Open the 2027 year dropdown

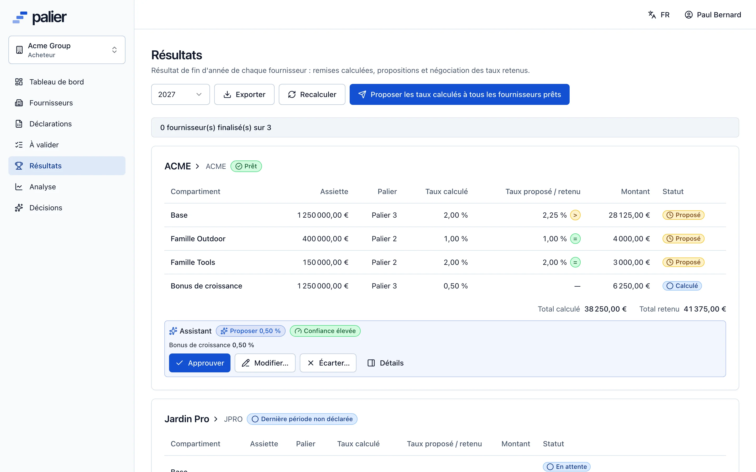180,94
